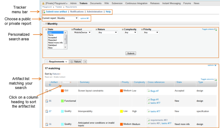Click the orange GUI nature color swatch
This screenshot has width=220, height=128.
click(x=62, y=91)
